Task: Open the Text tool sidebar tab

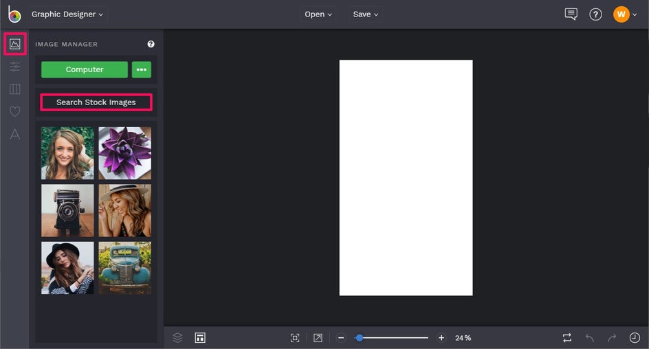Action: 15,134
